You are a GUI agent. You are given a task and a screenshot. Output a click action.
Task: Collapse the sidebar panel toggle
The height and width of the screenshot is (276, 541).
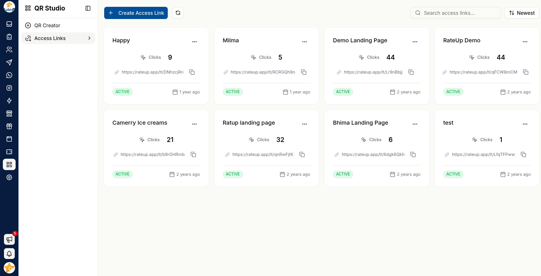point(88,8)
